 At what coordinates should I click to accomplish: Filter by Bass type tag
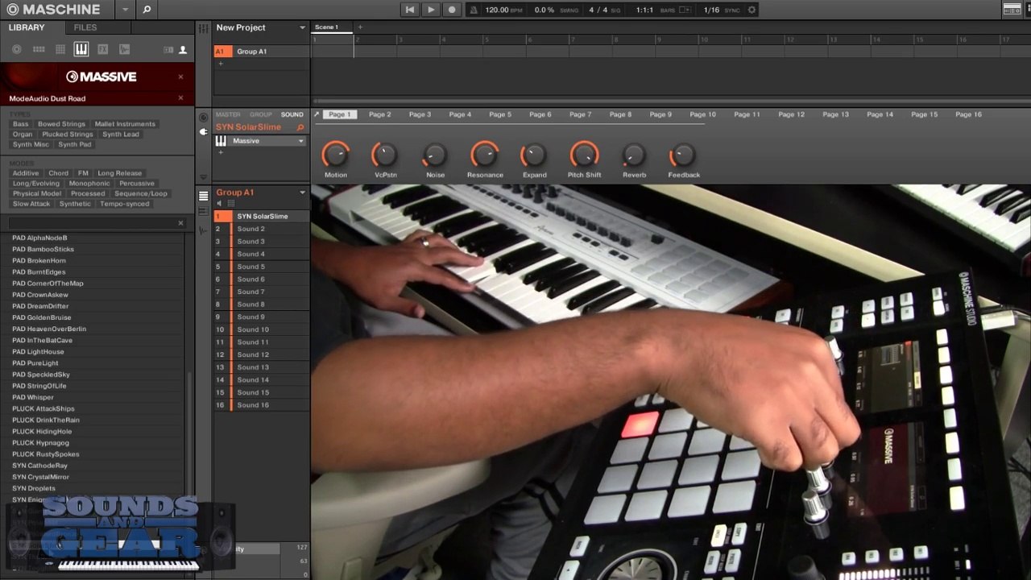coord(20,124)
